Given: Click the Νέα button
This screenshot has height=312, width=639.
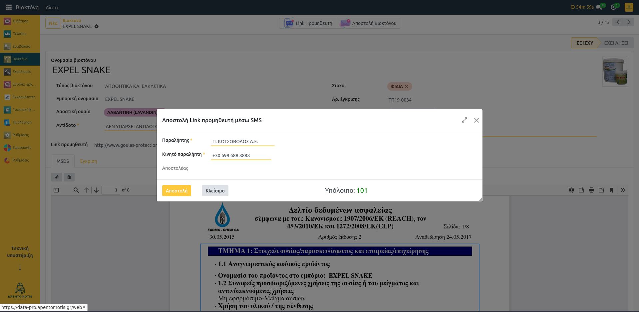Looking at the screenshot, I should tap(53, 23).
